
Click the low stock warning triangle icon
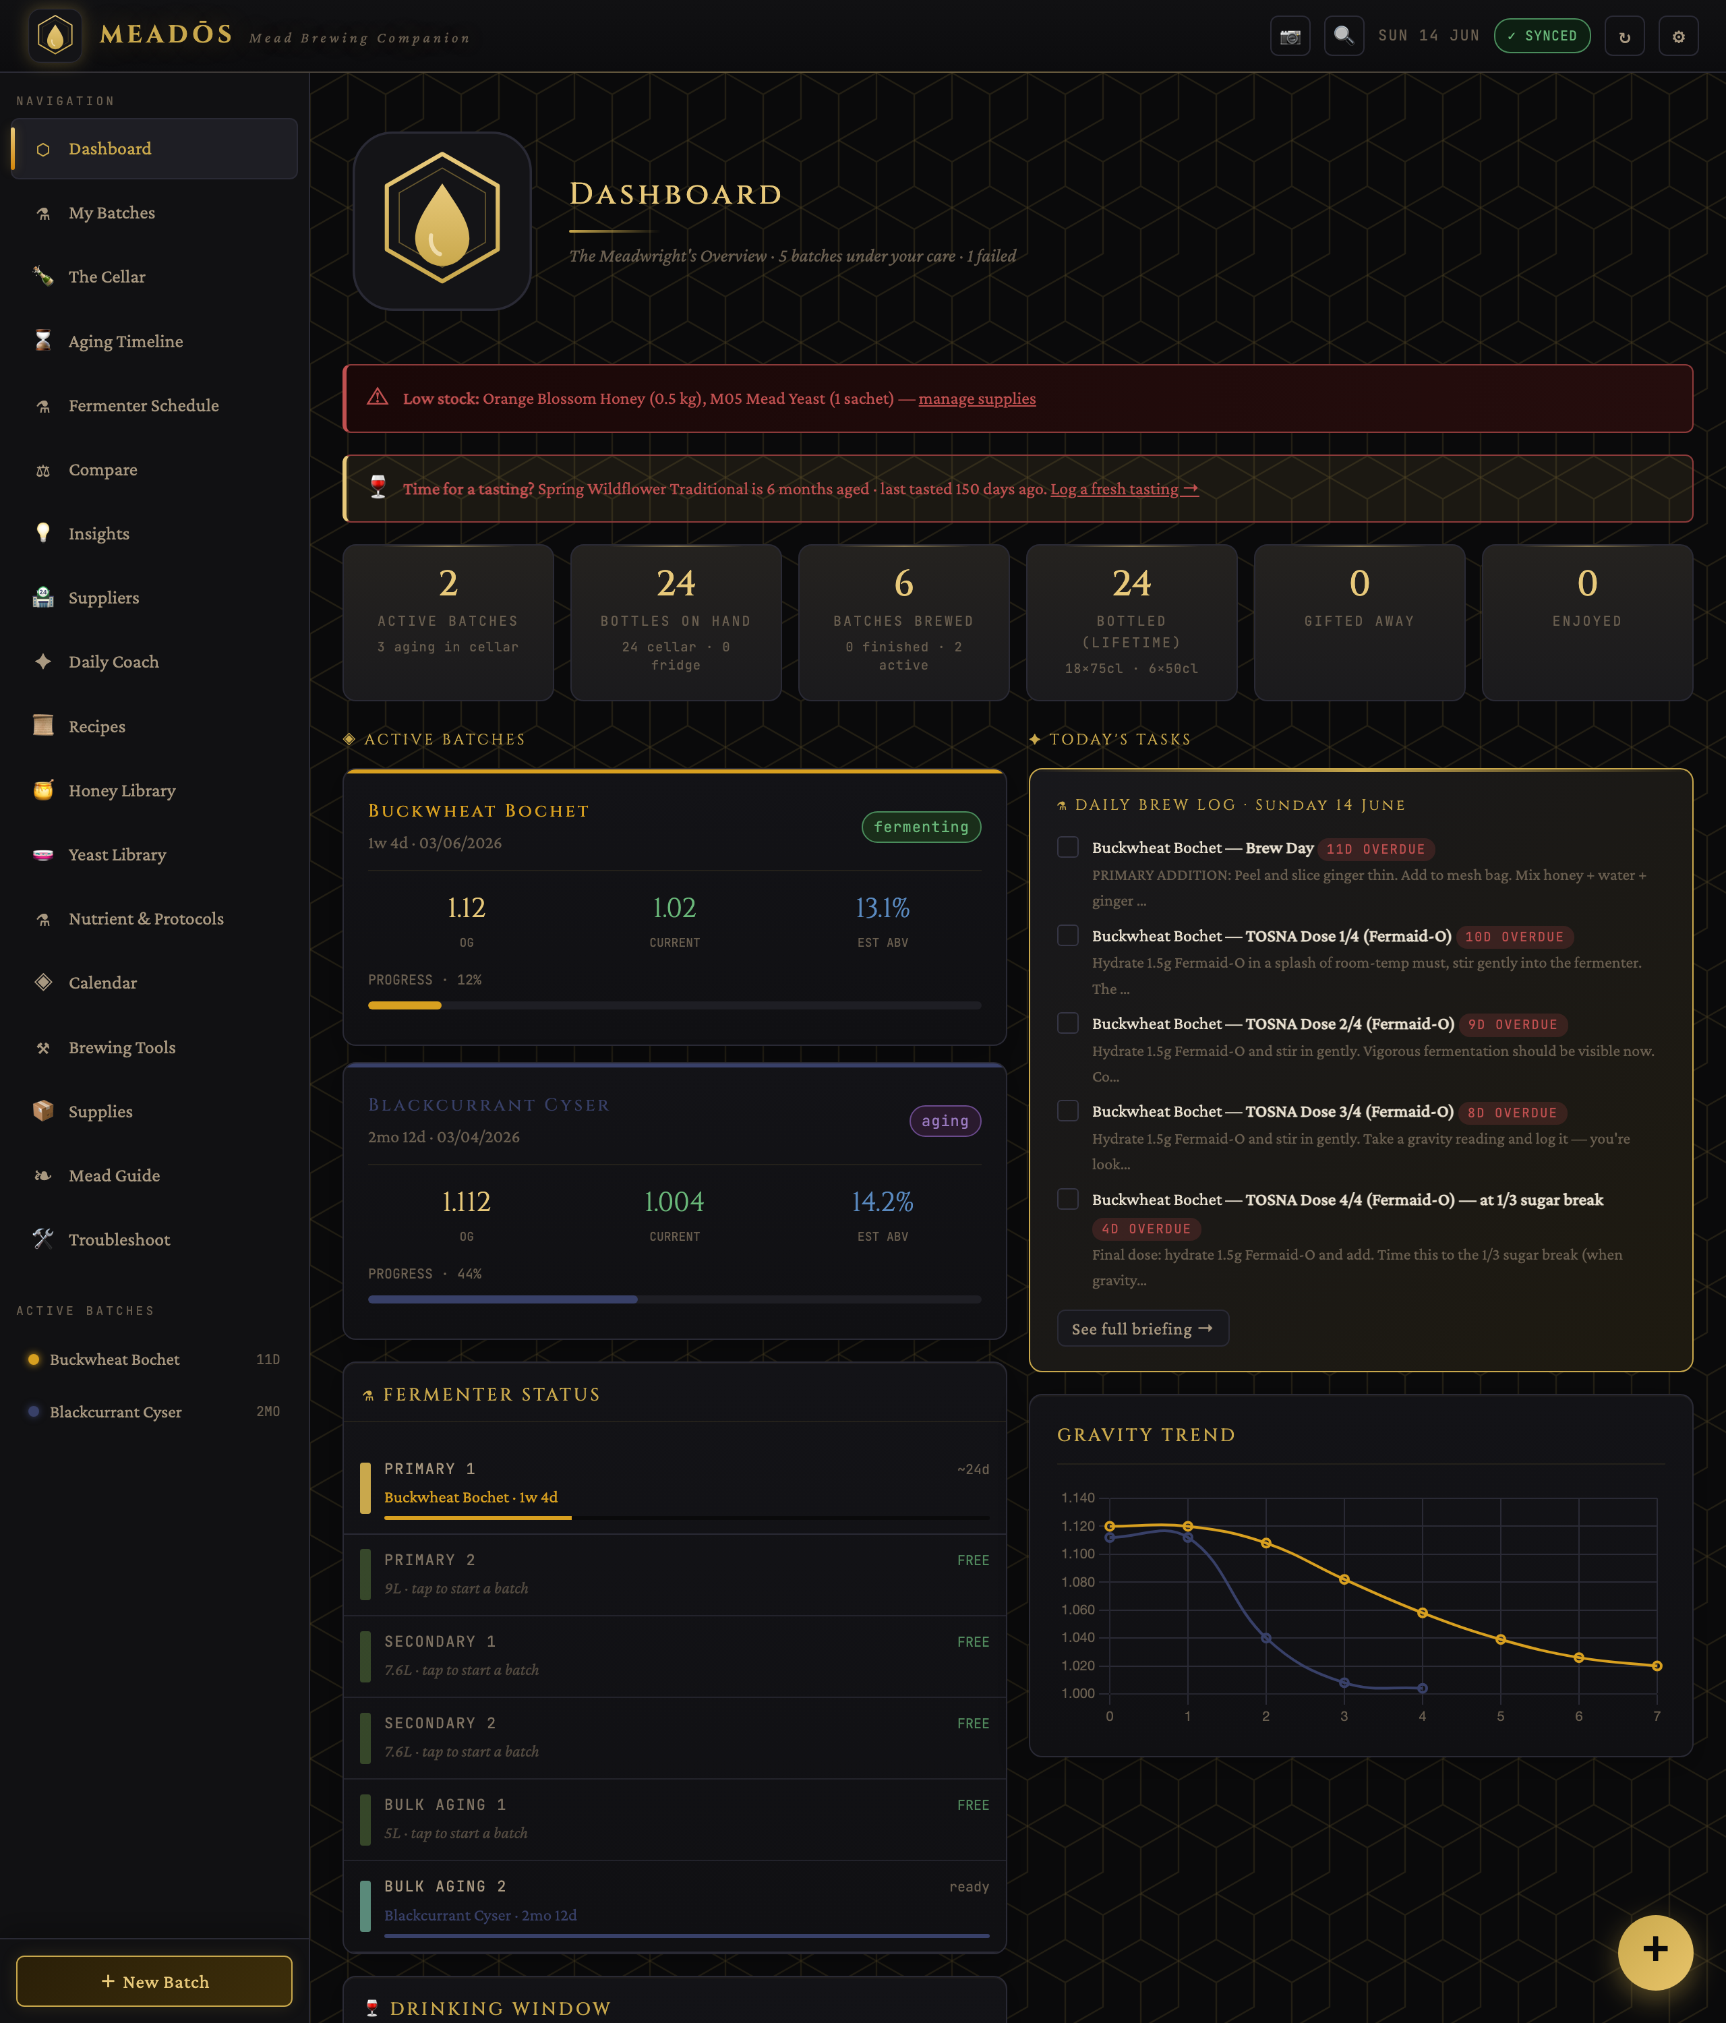[377, 397]
